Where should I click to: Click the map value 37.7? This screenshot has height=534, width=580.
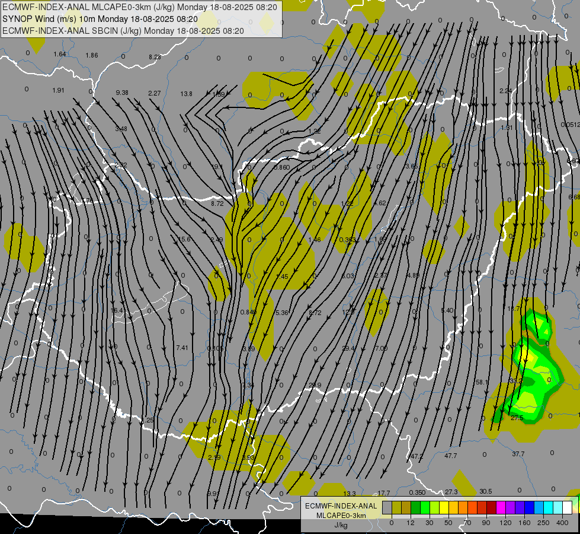click(518, 453)
